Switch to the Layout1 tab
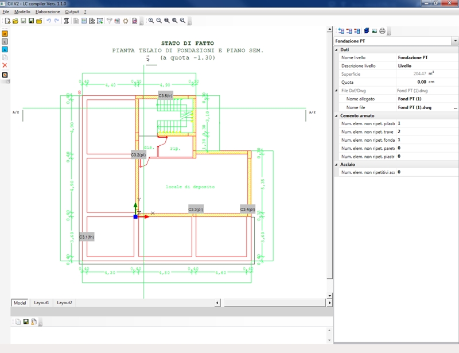The width and height of the screenshot is (459, 353). tap(41, 302)
